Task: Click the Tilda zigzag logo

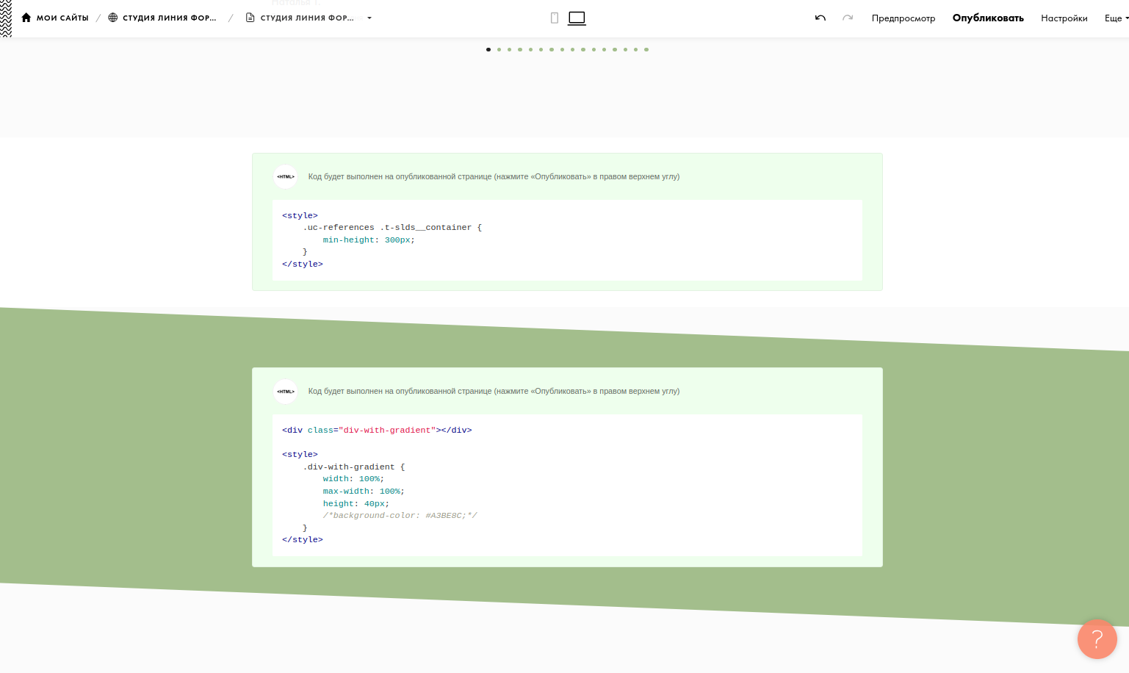Action: (6, 18)
